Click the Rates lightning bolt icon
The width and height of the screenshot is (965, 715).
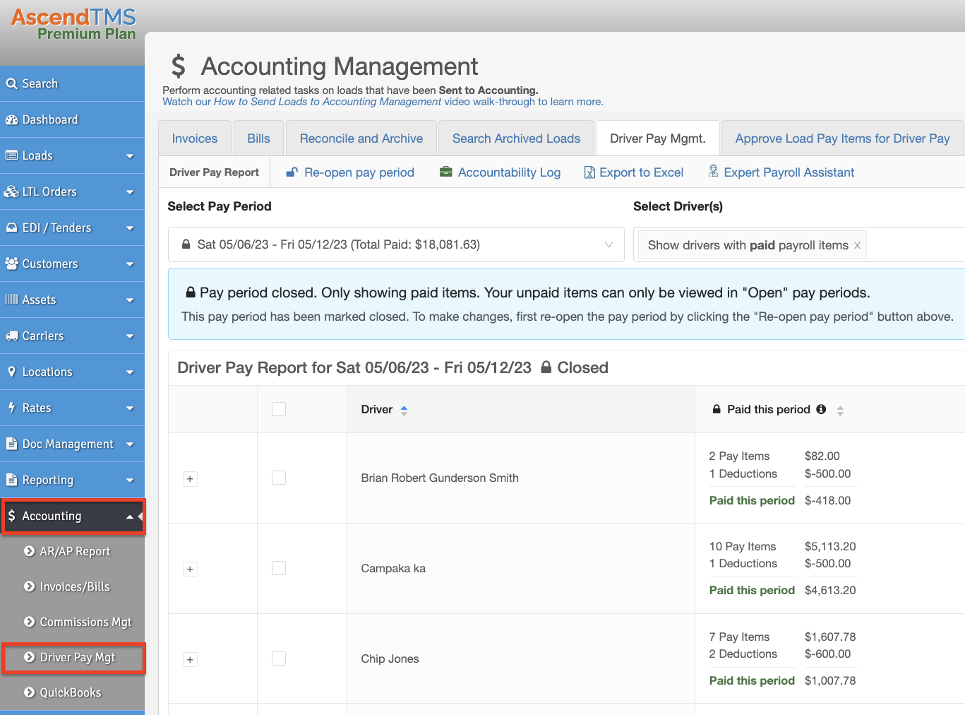[x=11, y=408]
